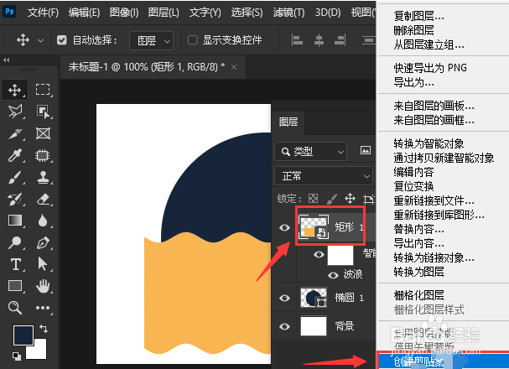Viewport: 509px width, 369px height.
Task: Hide the smart filters mask row
Action: (x=319, y=255)
